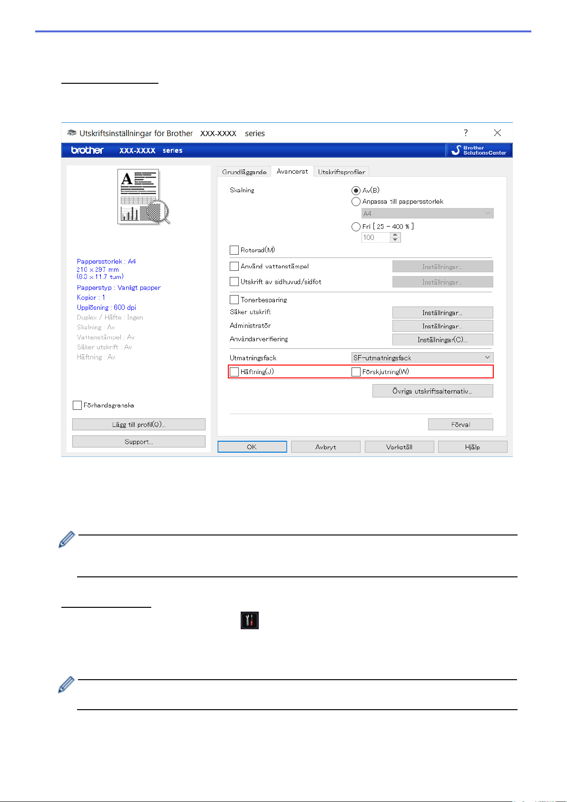This screenshot has width=567, height=802.
Task: Close the Utskriftsinställningar dialog
Action: (x=497, y=133)
